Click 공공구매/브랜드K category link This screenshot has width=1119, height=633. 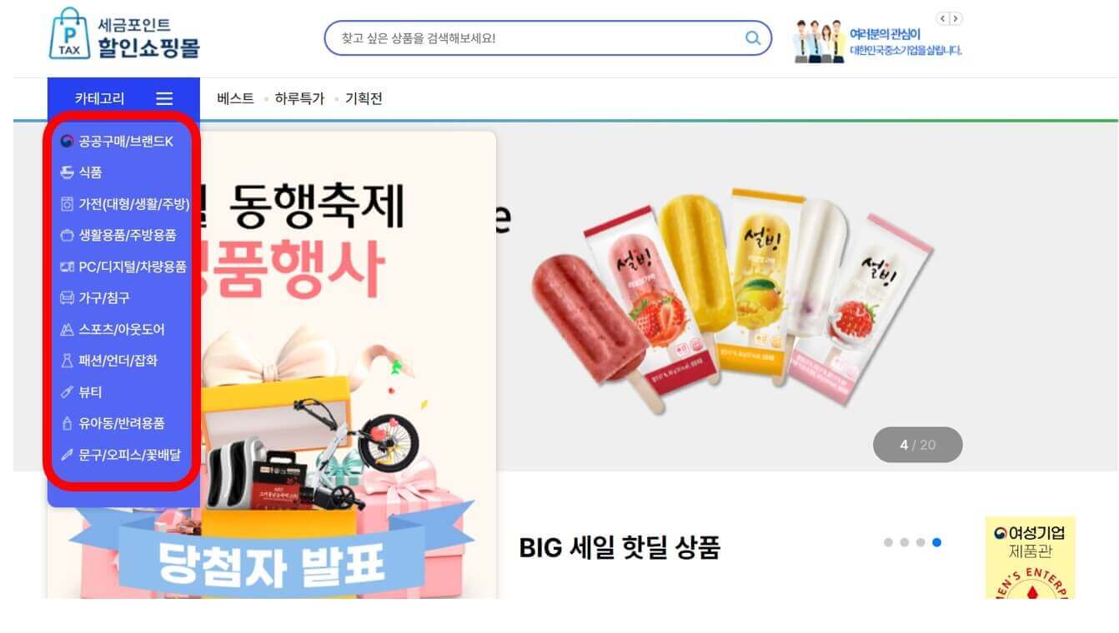(117, 142)
